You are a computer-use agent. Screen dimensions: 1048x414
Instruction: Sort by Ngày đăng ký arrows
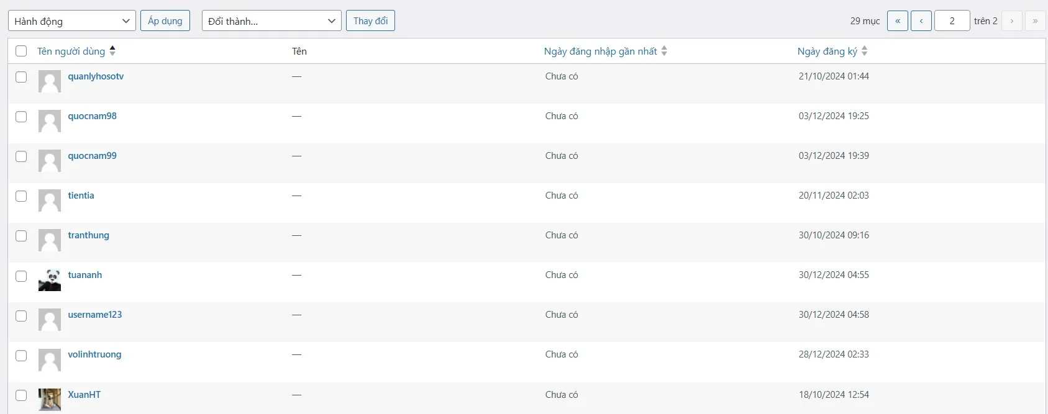[864, 51]
